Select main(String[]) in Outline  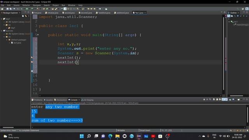point(241,25)
